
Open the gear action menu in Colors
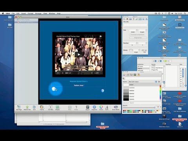tap(159, 81)
